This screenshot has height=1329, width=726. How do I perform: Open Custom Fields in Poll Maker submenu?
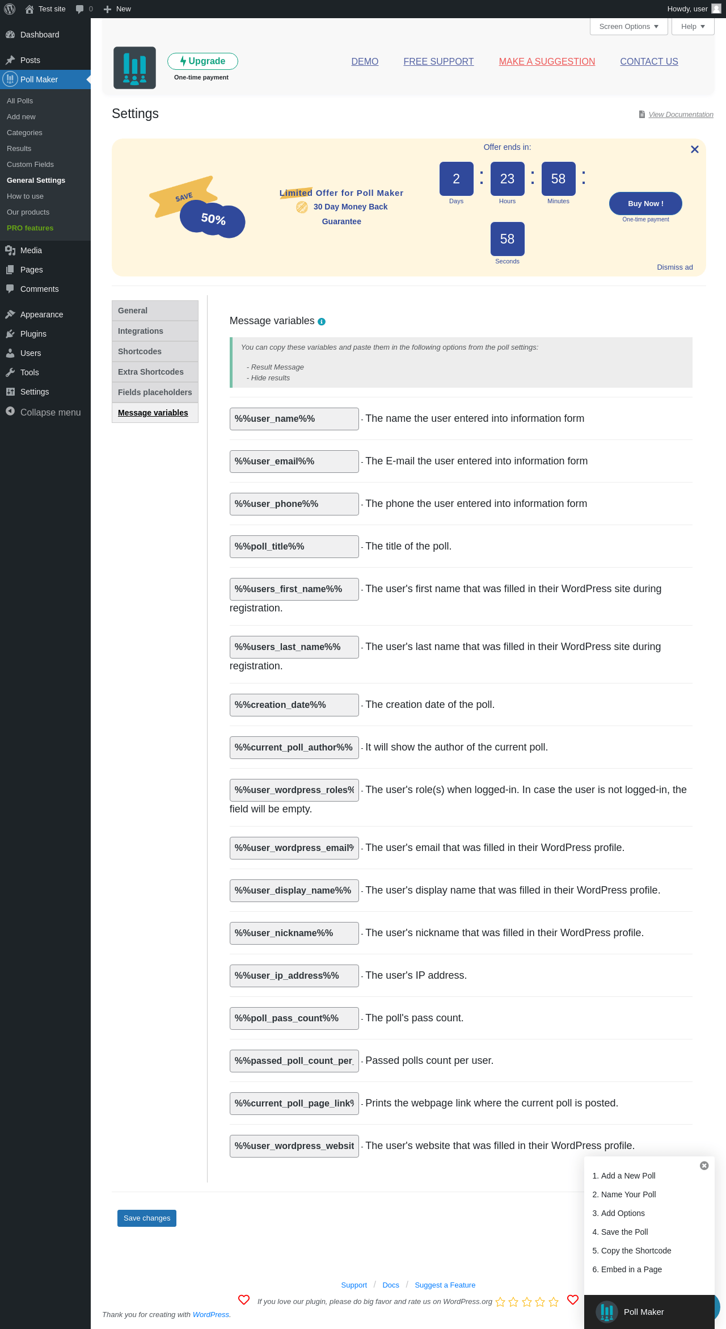tap(30, 165)
